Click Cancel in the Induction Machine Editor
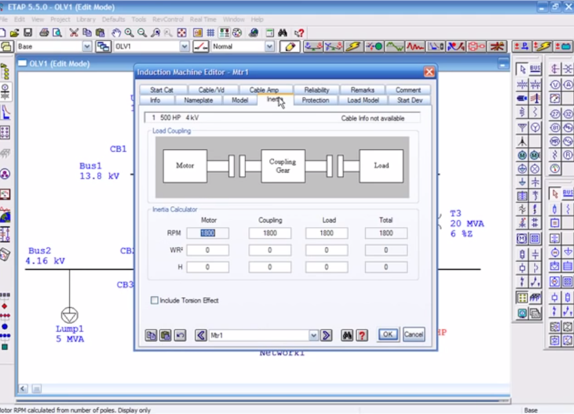The height and width of the screenshot is (414, 574). click(x=414, y=334)
